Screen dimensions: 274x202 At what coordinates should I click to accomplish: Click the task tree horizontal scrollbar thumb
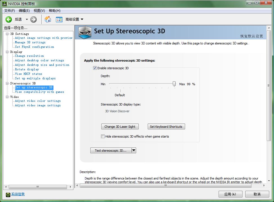tap(38, 187)
